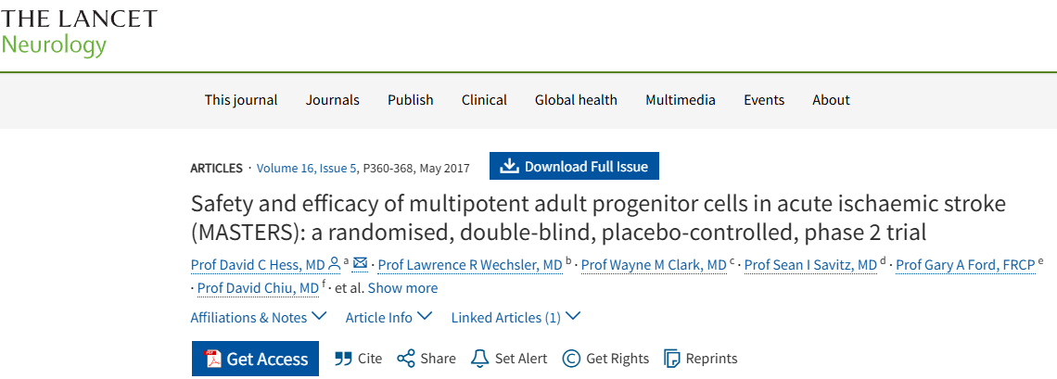This screenshot has height=379, width=1057.
Task: Expand Linked Articles (1) section
Action: 516,317
